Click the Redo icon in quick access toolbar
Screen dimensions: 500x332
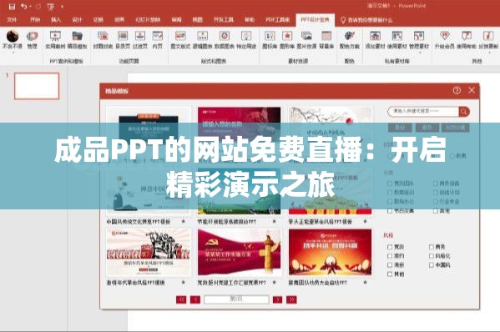click(x=38, y=7)
